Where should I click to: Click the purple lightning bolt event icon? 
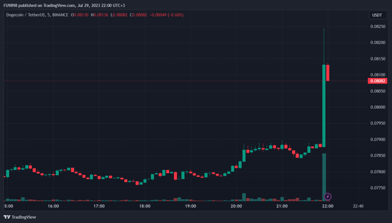(327, 197)
